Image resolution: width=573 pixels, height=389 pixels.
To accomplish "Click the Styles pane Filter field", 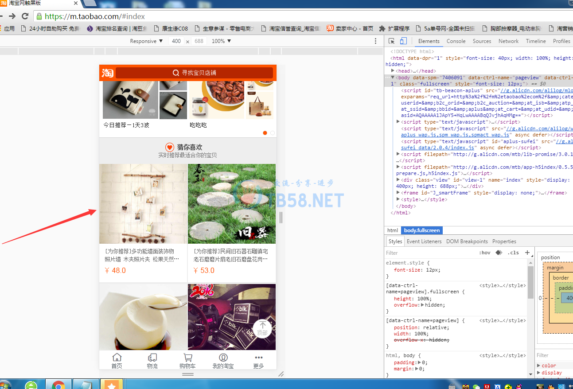I will click(x=430, y=253).
